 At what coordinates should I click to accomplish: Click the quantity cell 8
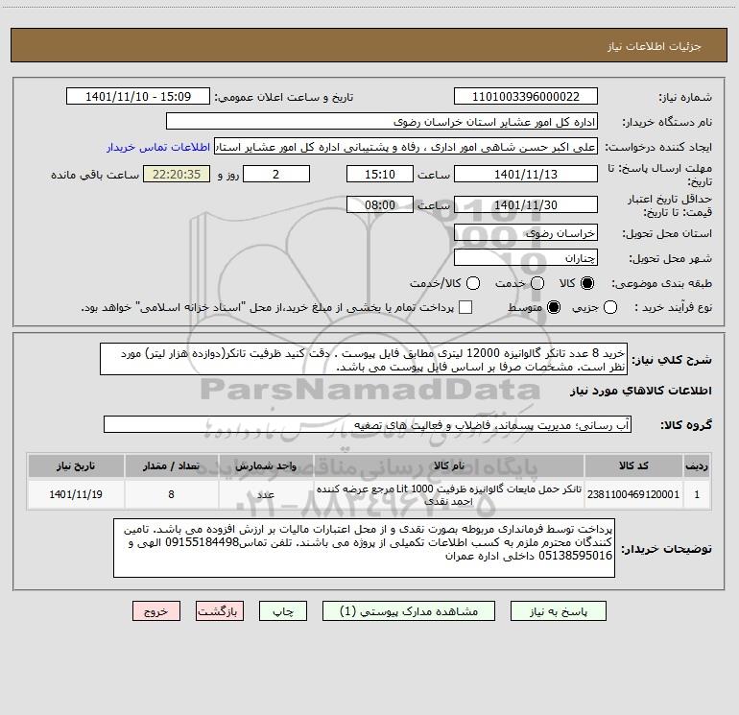[171, 494]
